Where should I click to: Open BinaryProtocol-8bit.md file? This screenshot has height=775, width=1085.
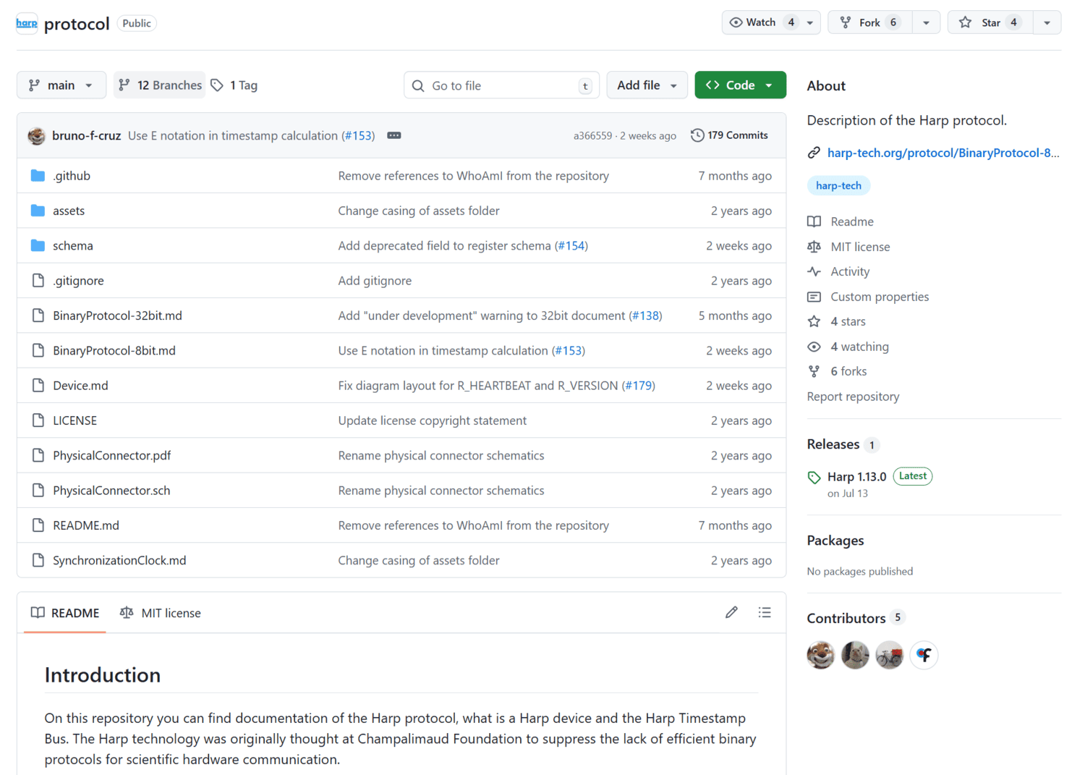(114, 350)
